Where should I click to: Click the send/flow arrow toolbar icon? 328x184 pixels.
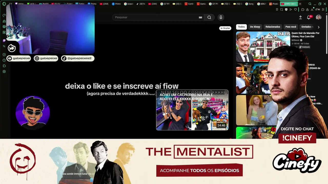(291, 9)
